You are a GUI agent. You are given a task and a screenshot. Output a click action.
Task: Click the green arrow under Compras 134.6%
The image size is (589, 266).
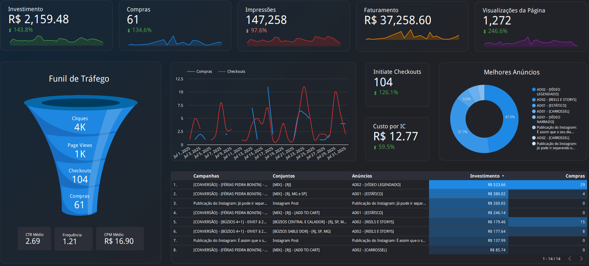[129, 30]
